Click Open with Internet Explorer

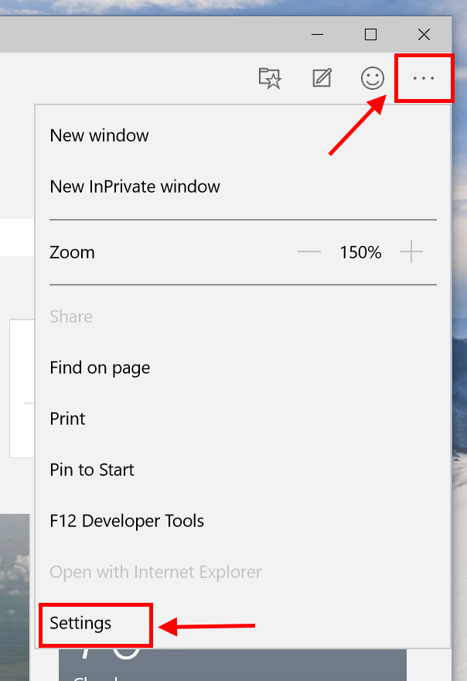pyautogui.click(x=155, y=572)
